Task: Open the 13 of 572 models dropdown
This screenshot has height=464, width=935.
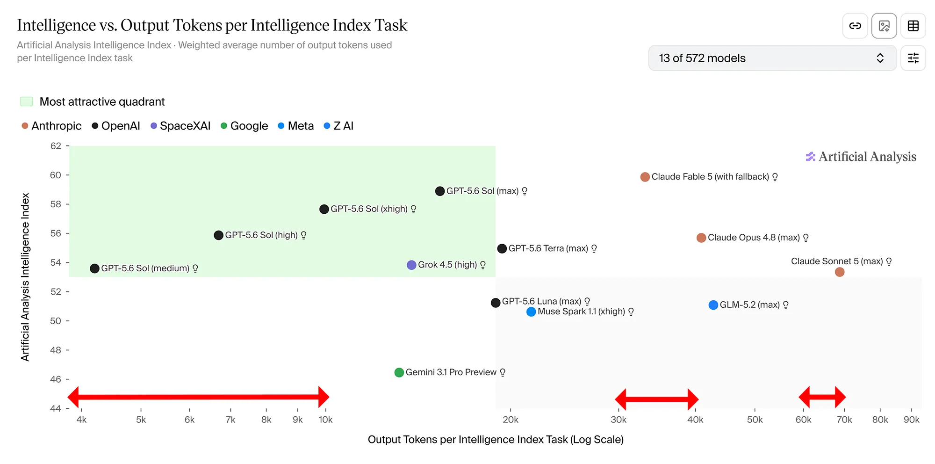Action: 772,58
